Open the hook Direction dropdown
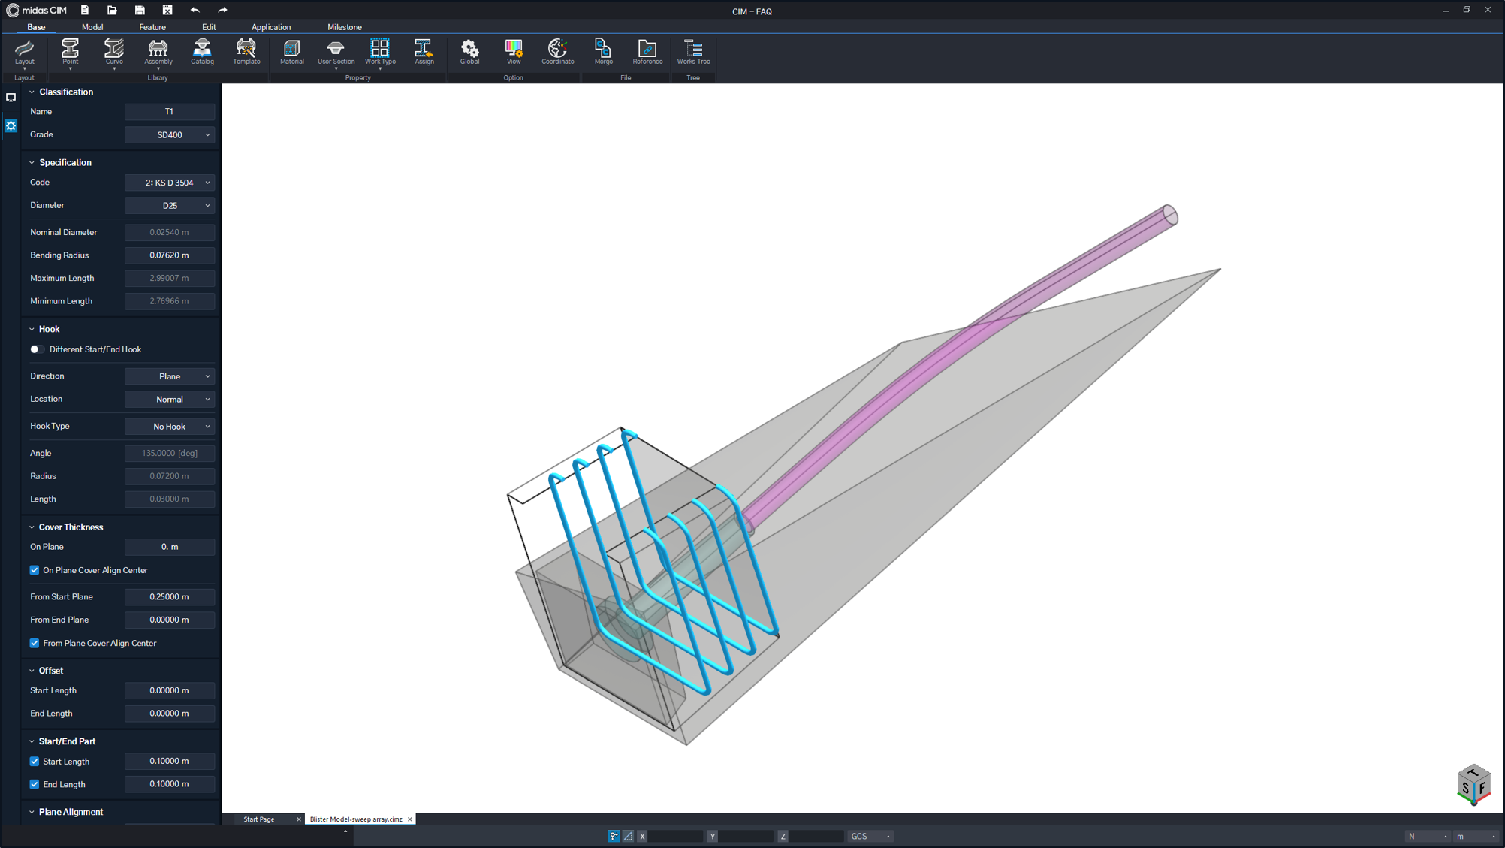 click(x=170, y=376)
